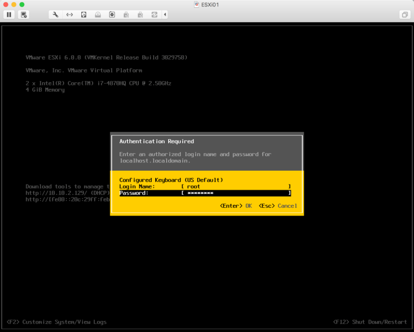Viewport: 414px width, 332px height.
Task: Click the Login Name field containing root
Action: (x=235, y=186)
